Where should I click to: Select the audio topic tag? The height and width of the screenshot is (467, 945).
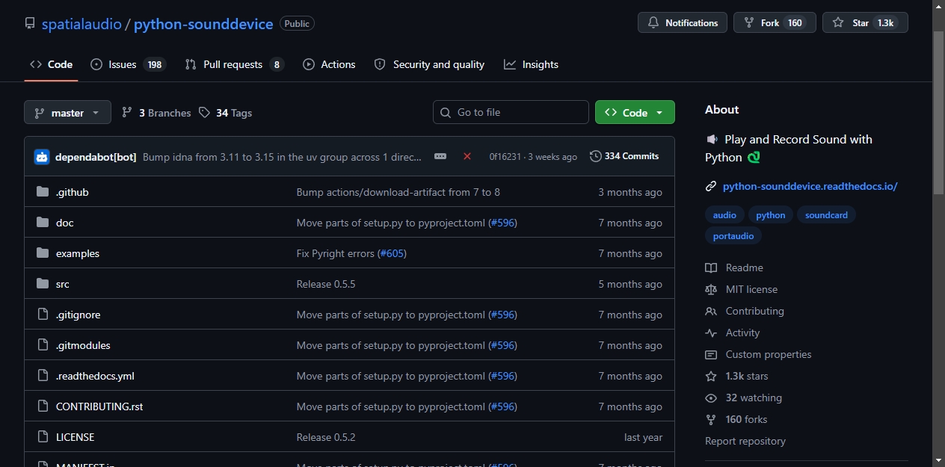tap(724, 215)
